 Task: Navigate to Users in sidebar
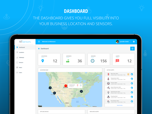[x=25, y=72]
